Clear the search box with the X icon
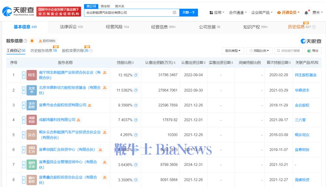This screenshot has width=326, height=187. pos(174,12)
